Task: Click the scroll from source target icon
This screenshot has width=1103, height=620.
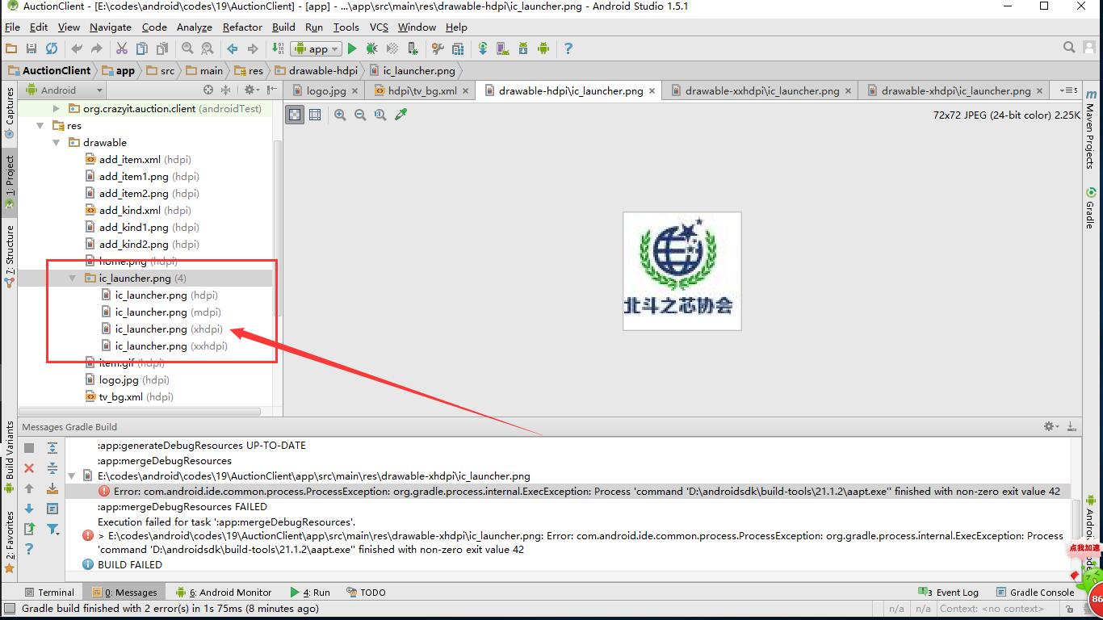Action: [x=208, y=90]
